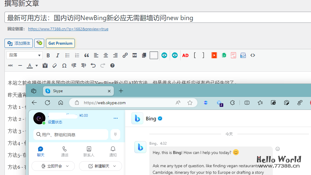Open keyboard shortcuts help

click(112, 65)
